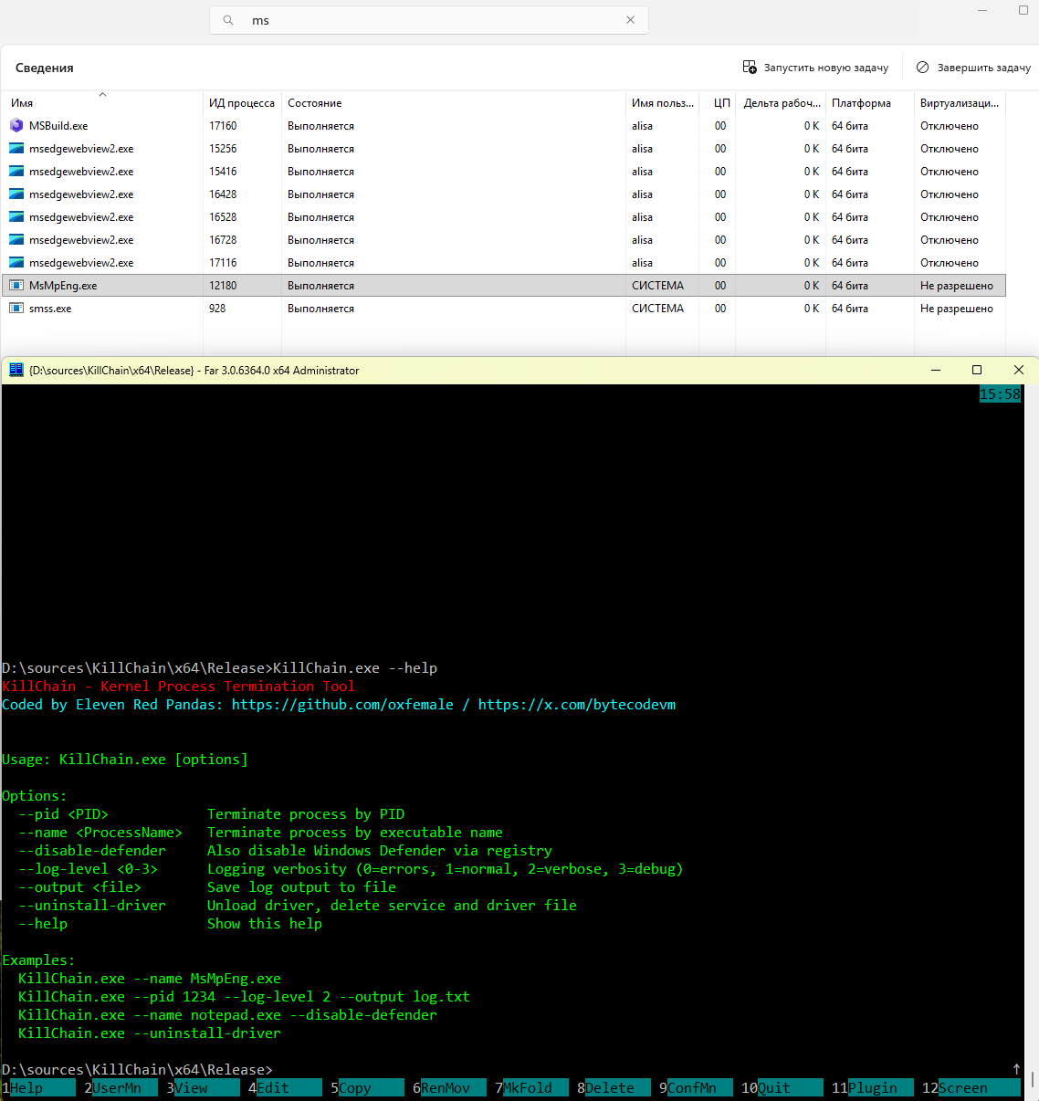Maximize the Far Manager window

point(977,371)
